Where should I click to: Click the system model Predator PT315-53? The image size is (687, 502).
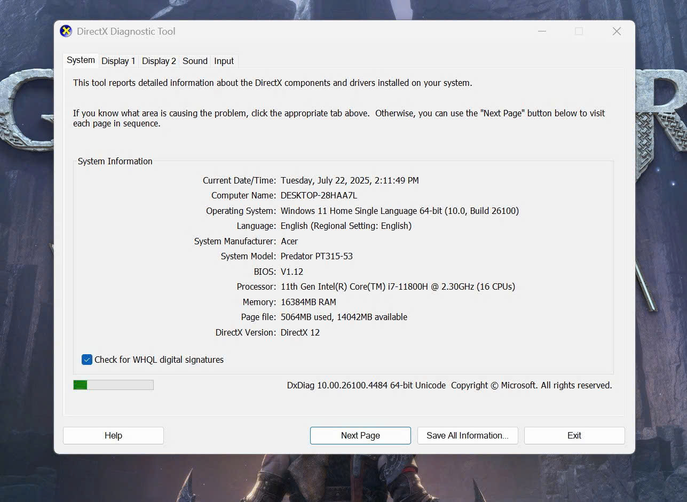tap(317, 256)
